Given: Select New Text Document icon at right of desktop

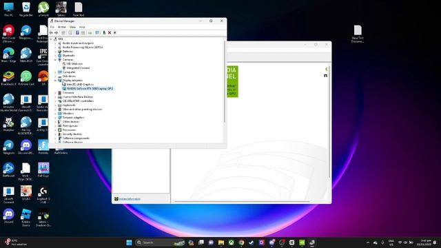Looking at the screenshot, I should (358, 34).
